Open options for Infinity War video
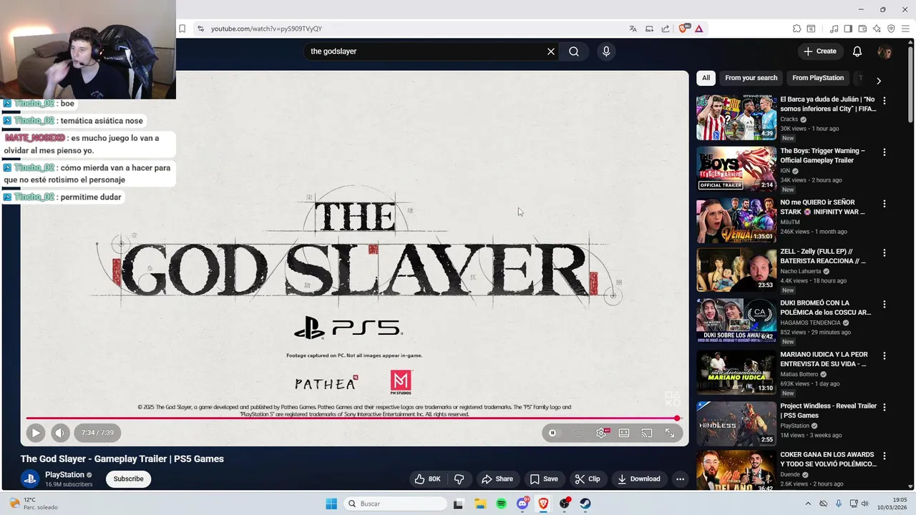This screenshot has height=515, width=916. tap(885, 204)
